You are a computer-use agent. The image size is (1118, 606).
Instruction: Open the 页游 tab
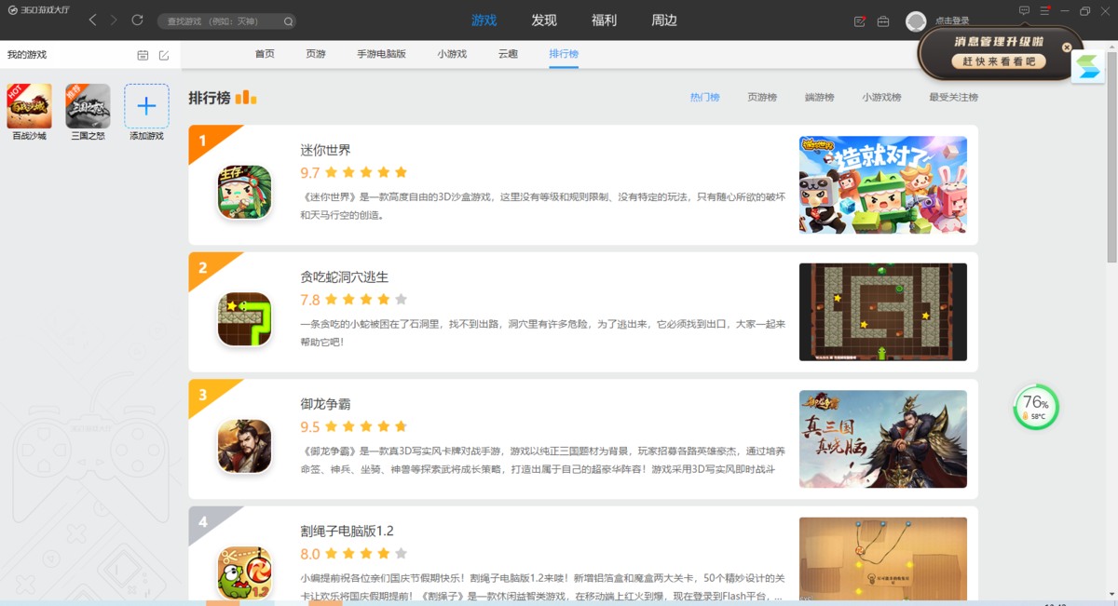[x=316, y=54]
